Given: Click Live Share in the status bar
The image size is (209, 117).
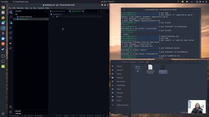Looking at the screenshot, I should (x=39, y=116).
